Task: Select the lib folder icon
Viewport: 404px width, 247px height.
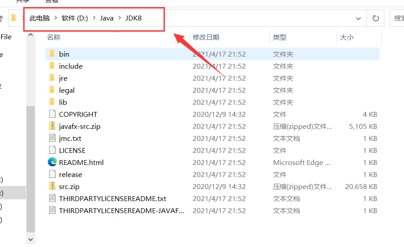Action: pos(52,102)
